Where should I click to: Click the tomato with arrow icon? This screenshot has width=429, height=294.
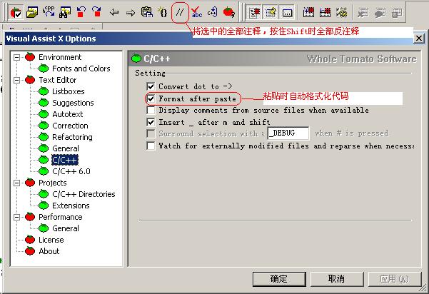point(228,12)
